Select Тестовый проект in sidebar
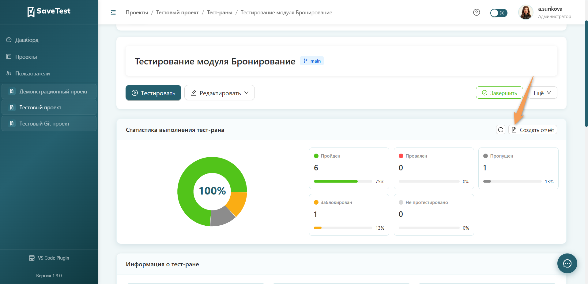588x284 pixels. click(49, 107)
